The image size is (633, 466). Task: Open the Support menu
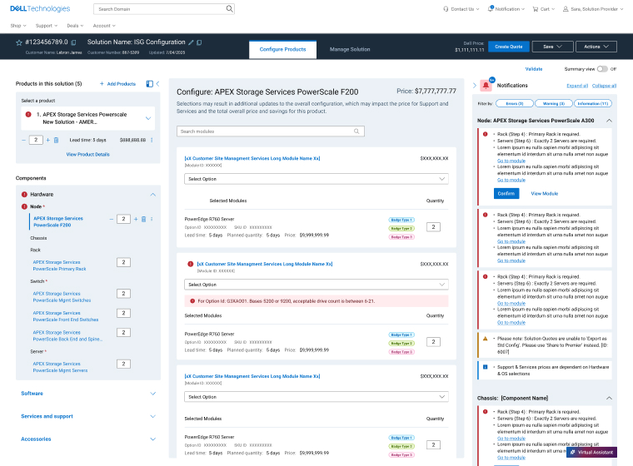pyautogui.click(x=47, y=26)
